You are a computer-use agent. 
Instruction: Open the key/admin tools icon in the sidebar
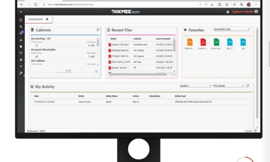click(21, 73)
